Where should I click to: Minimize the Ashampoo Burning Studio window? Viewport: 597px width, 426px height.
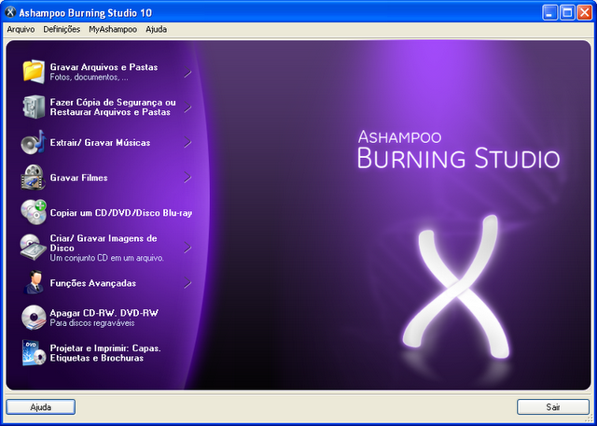click(x=549, y=13)
